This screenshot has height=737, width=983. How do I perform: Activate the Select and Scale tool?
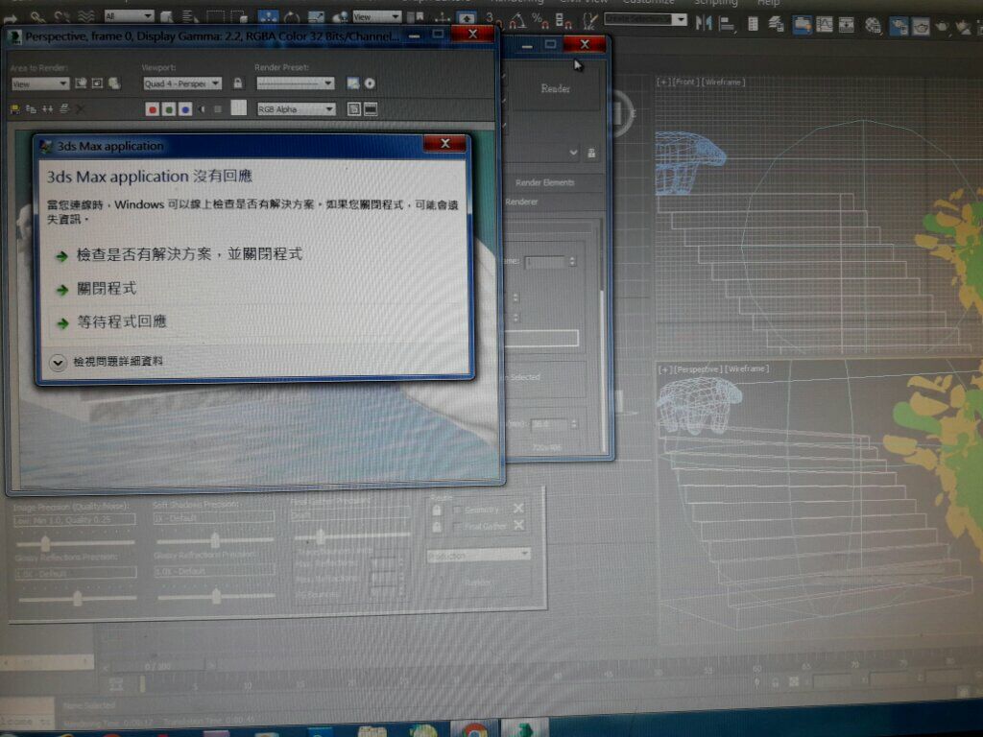point(316,17)
